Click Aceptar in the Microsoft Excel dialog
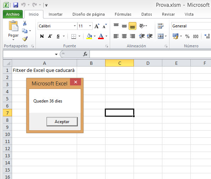This screenshot has width=211, height=179. (x=62, y=122)
